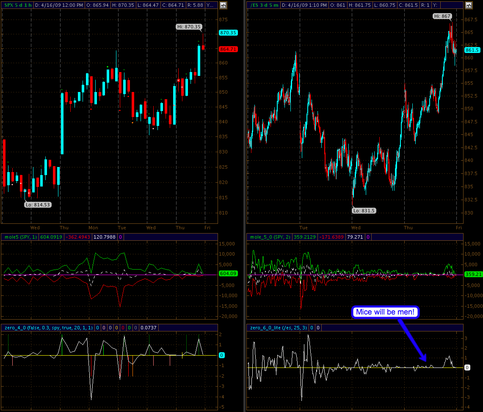Click the Lo: 831.5 bubble on /ES chart
Viewport: 483px width, 412px height.
(364, 211)
